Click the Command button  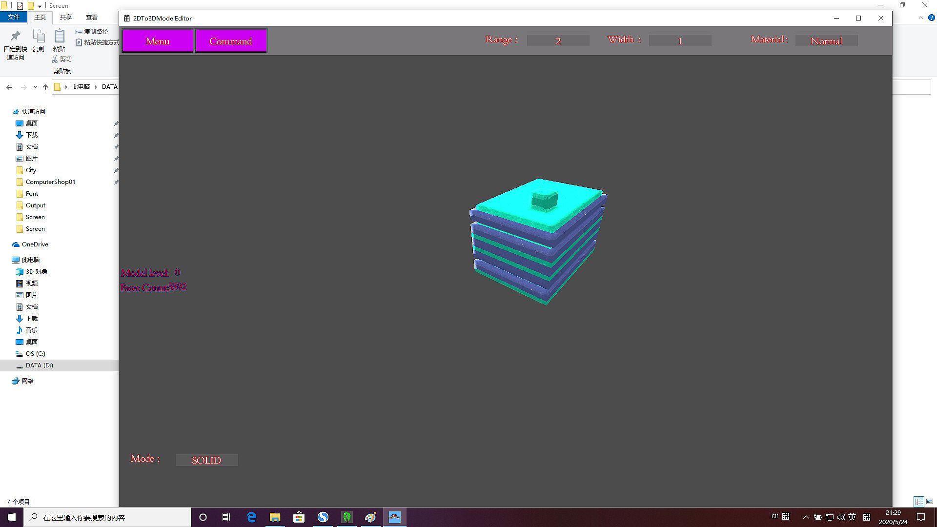(231, 41)
